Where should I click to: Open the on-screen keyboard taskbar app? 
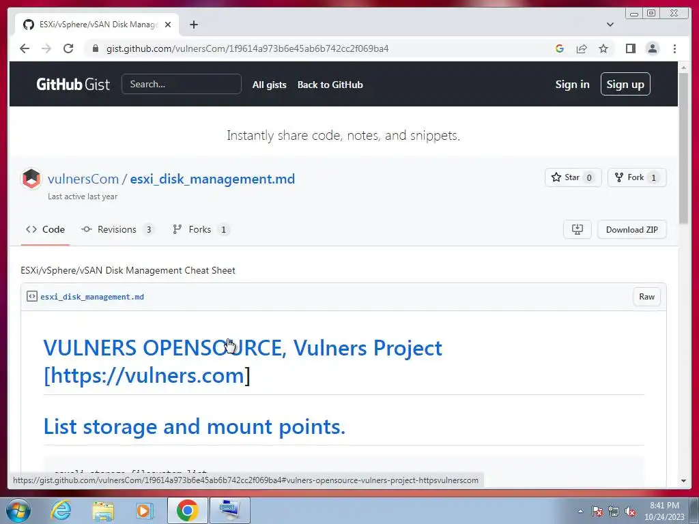pos(229,510)
